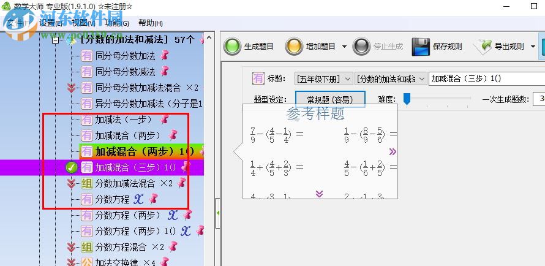Select tree item 加减混合（两步）

128,135
